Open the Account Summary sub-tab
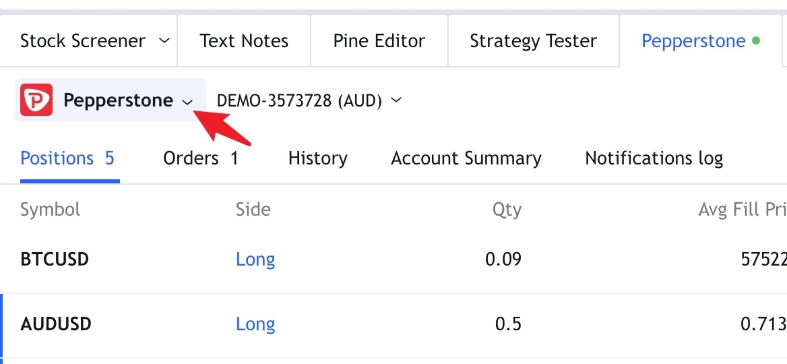Viewport: 787px width, 364px height. [x=466, y=158]
